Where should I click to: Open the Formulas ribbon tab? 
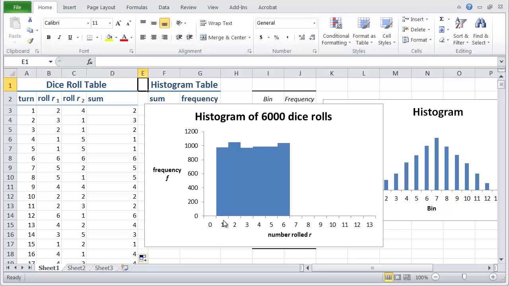[137, 7]
